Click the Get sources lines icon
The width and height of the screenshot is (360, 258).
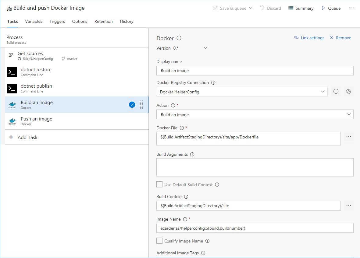[x=11, y=55]
